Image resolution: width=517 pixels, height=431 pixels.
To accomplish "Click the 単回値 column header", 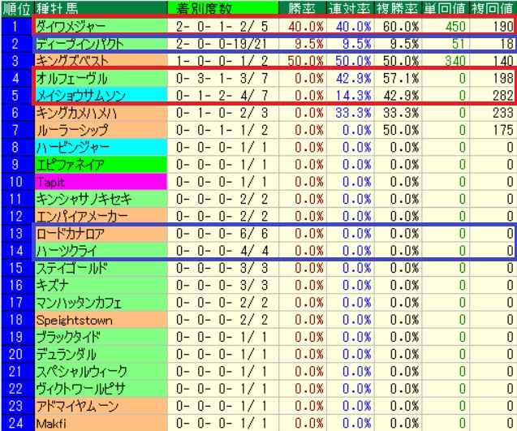I will click(x=445, y=9).
